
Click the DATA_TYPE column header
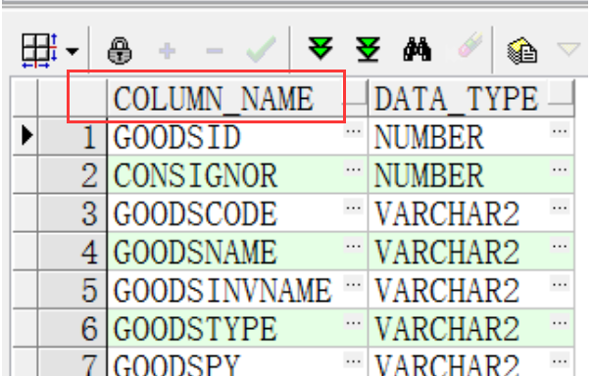[x=470, y=98]
